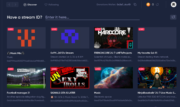Click the stream ID input field
Viewport: 180px width, 107px height.
point(92,17)
